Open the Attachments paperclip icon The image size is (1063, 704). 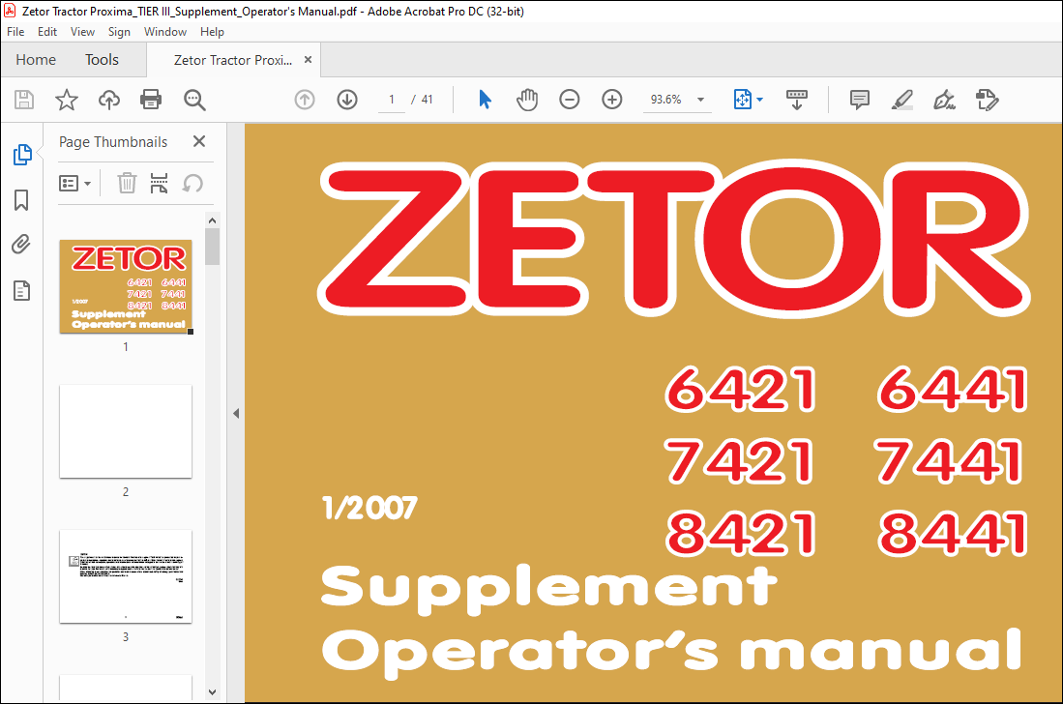click(21, 244)
